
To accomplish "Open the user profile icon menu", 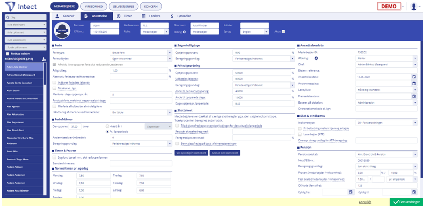I will coord(414,6).
